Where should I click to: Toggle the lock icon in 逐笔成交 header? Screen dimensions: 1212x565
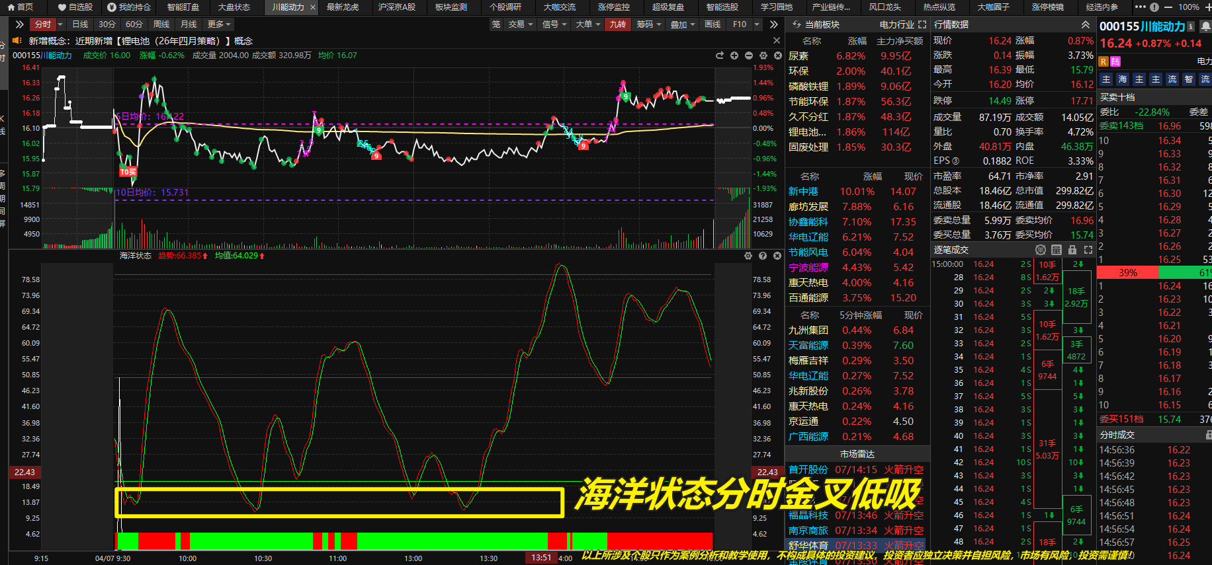1072,250
